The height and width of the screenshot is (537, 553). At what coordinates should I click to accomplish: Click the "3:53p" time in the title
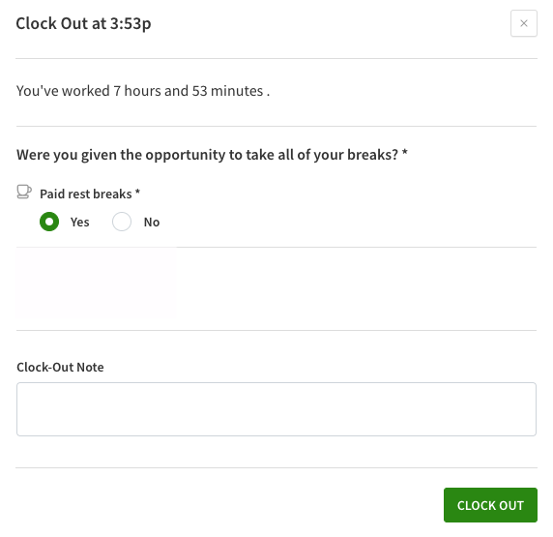pyautogui.click(x=131, y=23)
